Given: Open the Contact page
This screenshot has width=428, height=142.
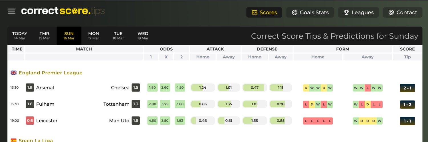Looking at the screenshot, I should (x=403, y=12).
